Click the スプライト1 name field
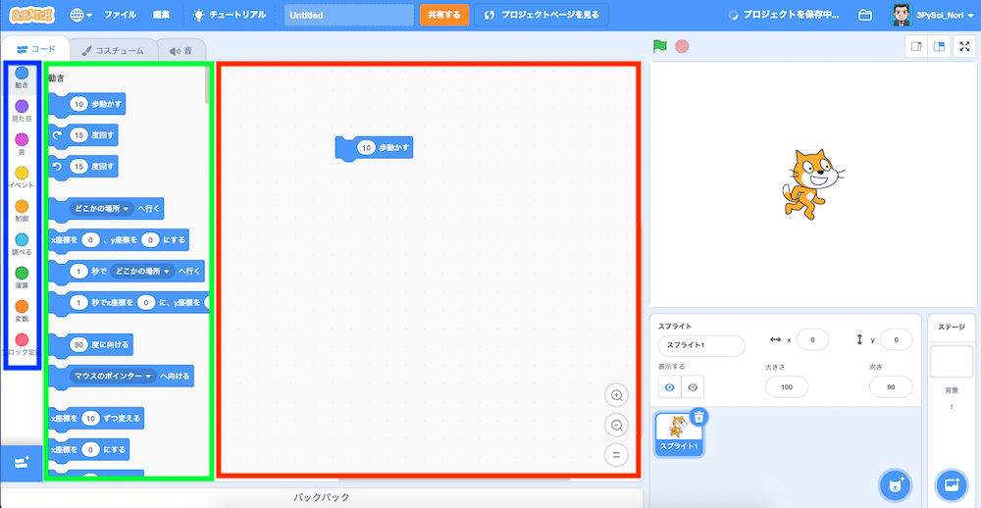The image size is (981, 508). (x=701, y=346)
